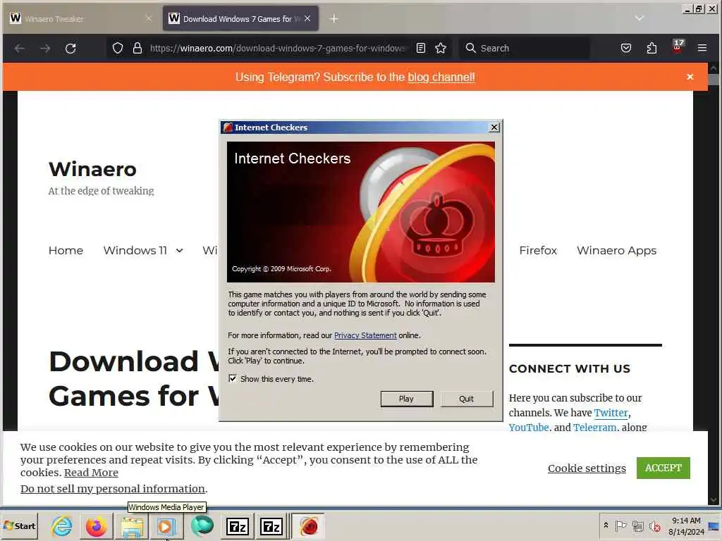
Task: Open Windows Explorer folder in taskbar
Action: pyautogui.click(x=132, y=526)
